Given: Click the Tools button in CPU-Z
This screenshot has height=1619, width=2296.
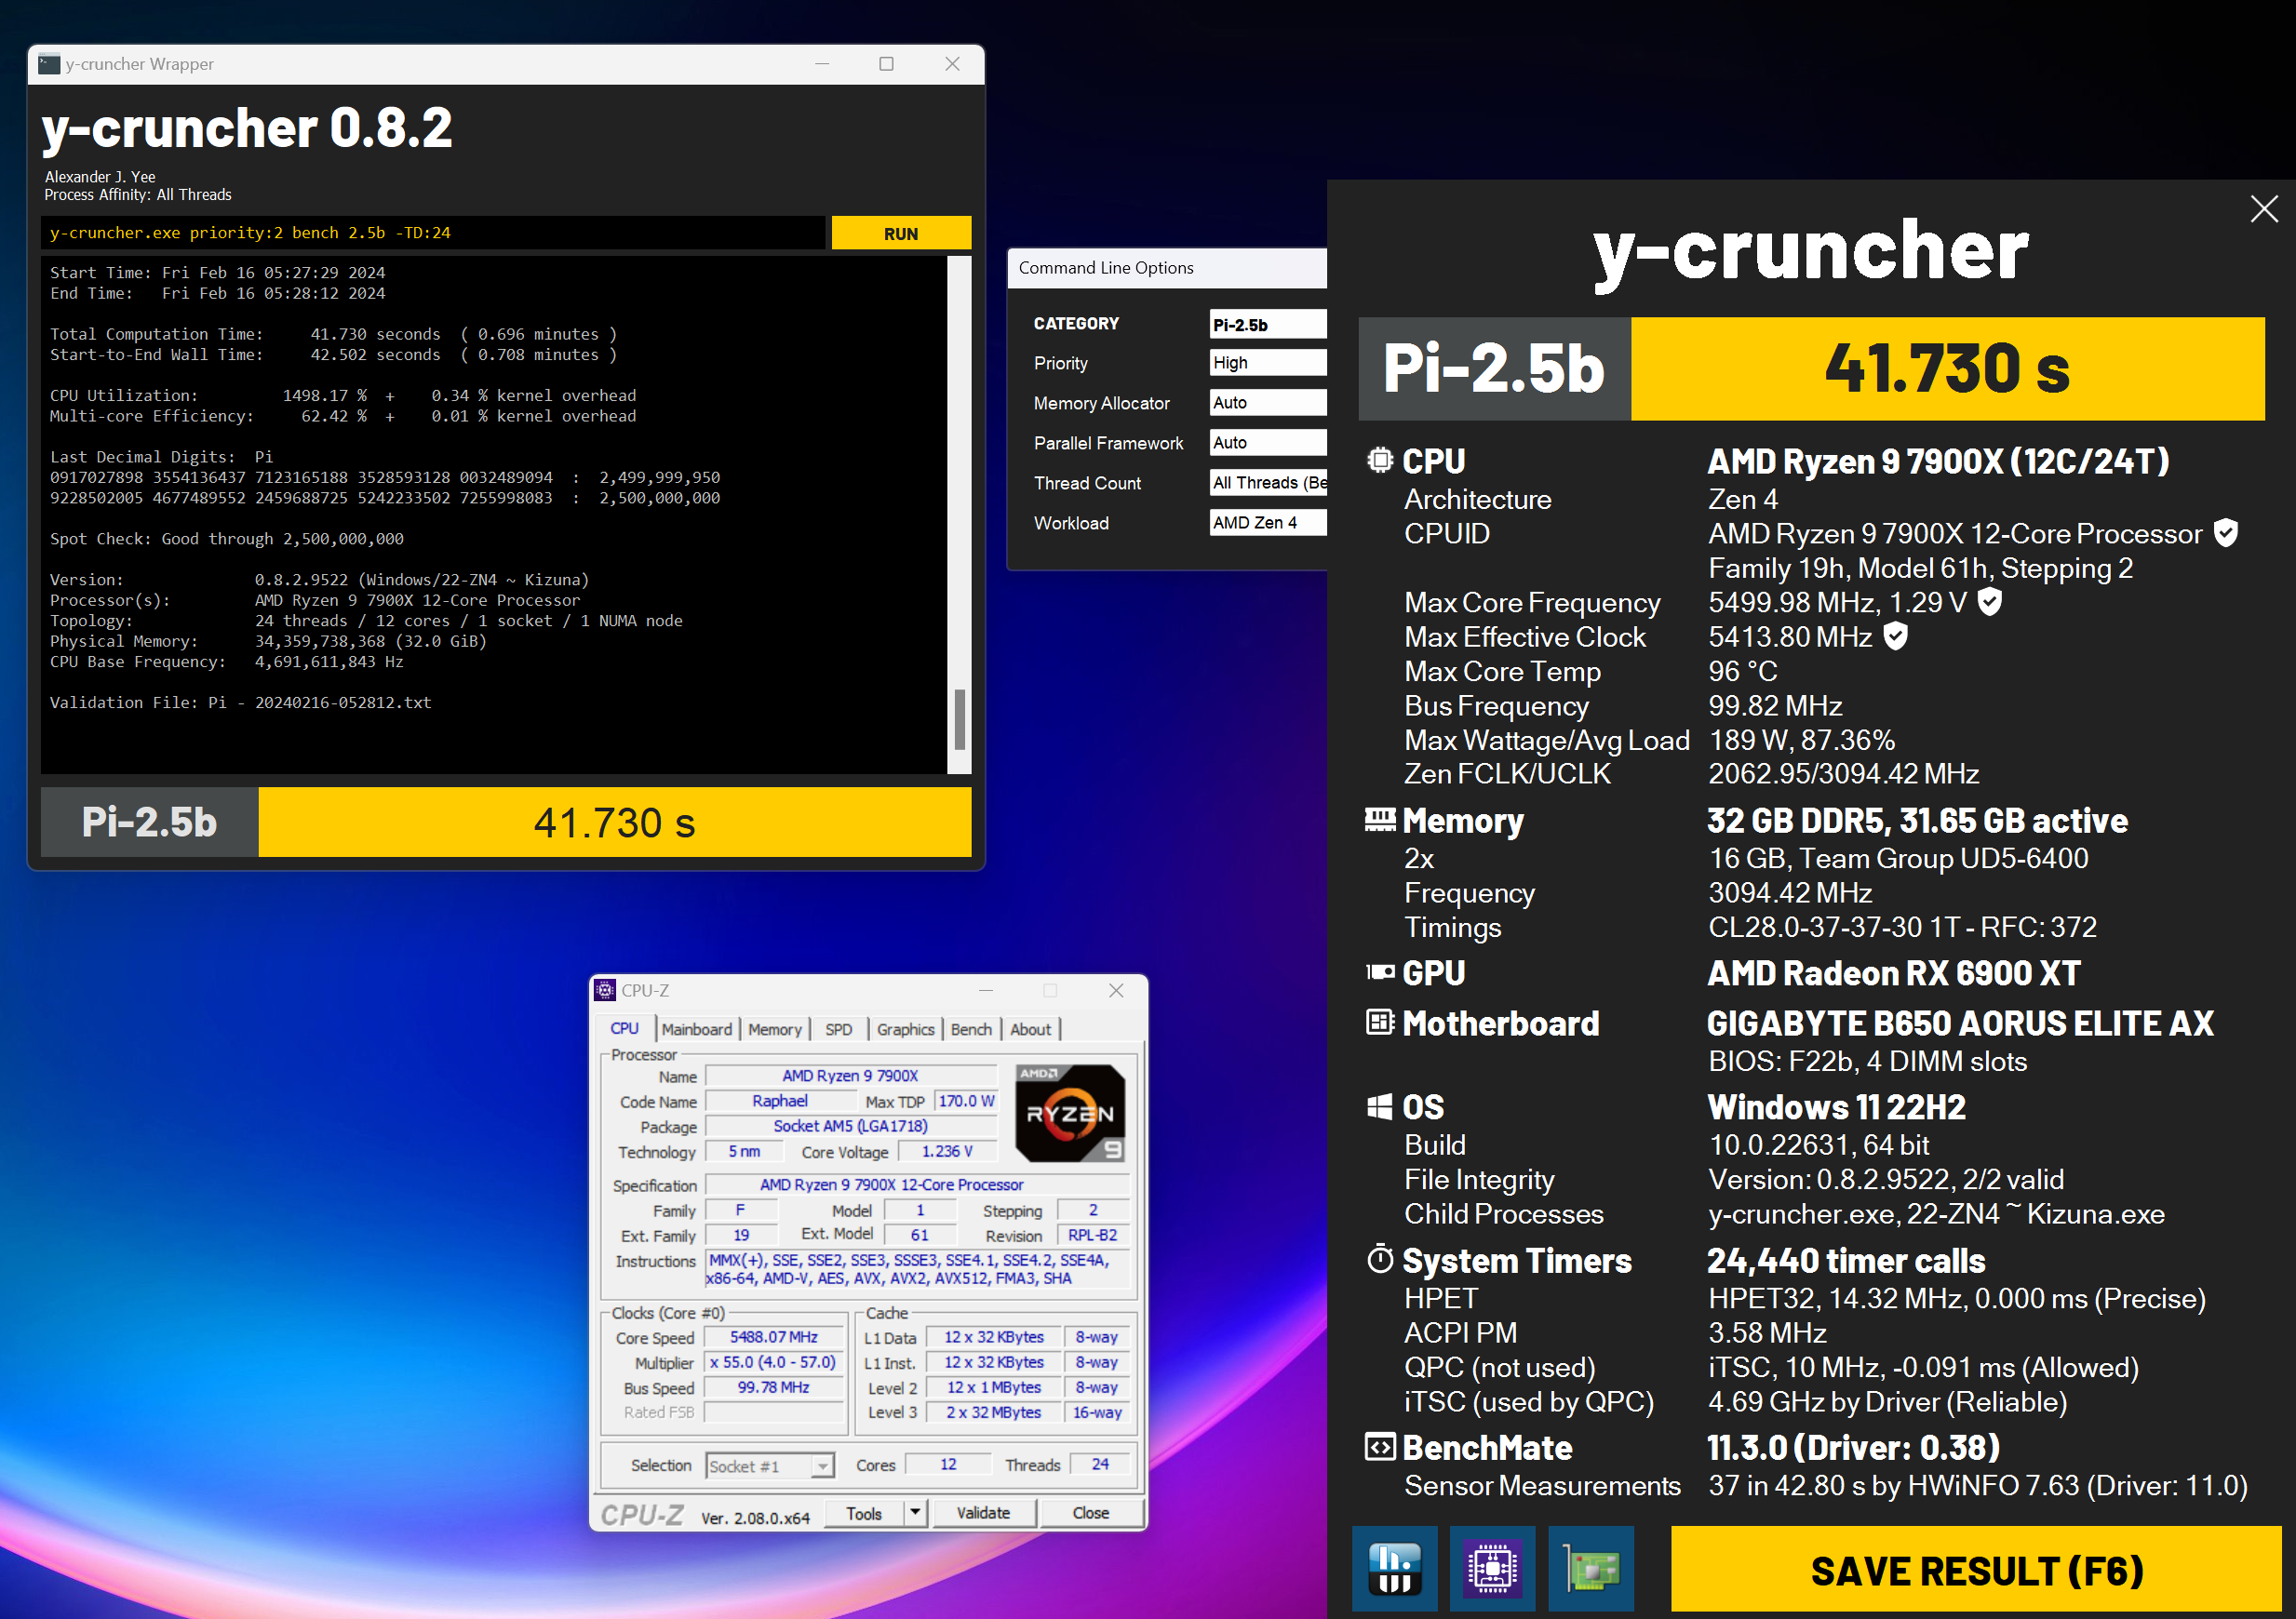Looking at the screenshot, I should (x=864, y=1513).
